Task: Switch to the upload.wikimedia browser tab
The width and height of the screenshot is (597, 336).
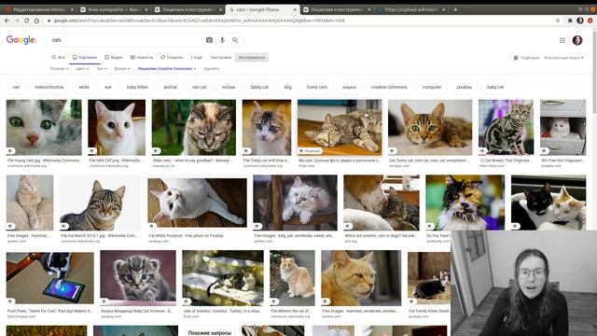Action: [x=411, y=9]
